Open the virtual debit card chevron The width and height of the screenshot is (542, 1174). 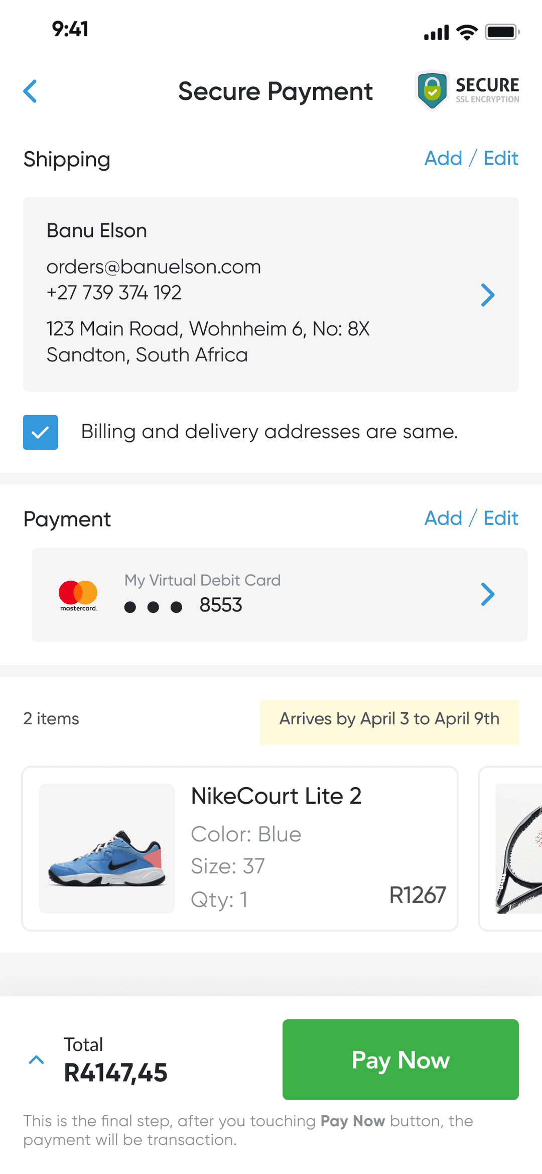pos(487,595)
